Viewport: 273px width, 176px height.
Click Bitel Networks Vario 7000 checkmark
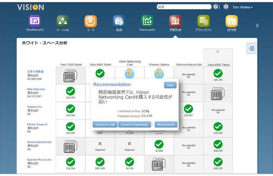pyautogui.click(x=70, y=91)
